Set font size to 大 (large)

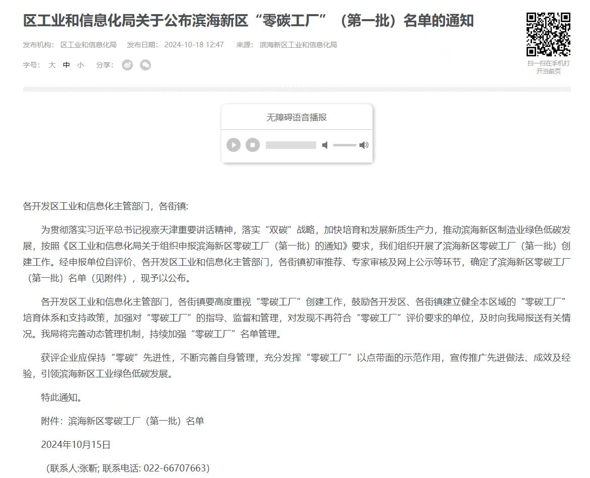[x=52, y=65]
